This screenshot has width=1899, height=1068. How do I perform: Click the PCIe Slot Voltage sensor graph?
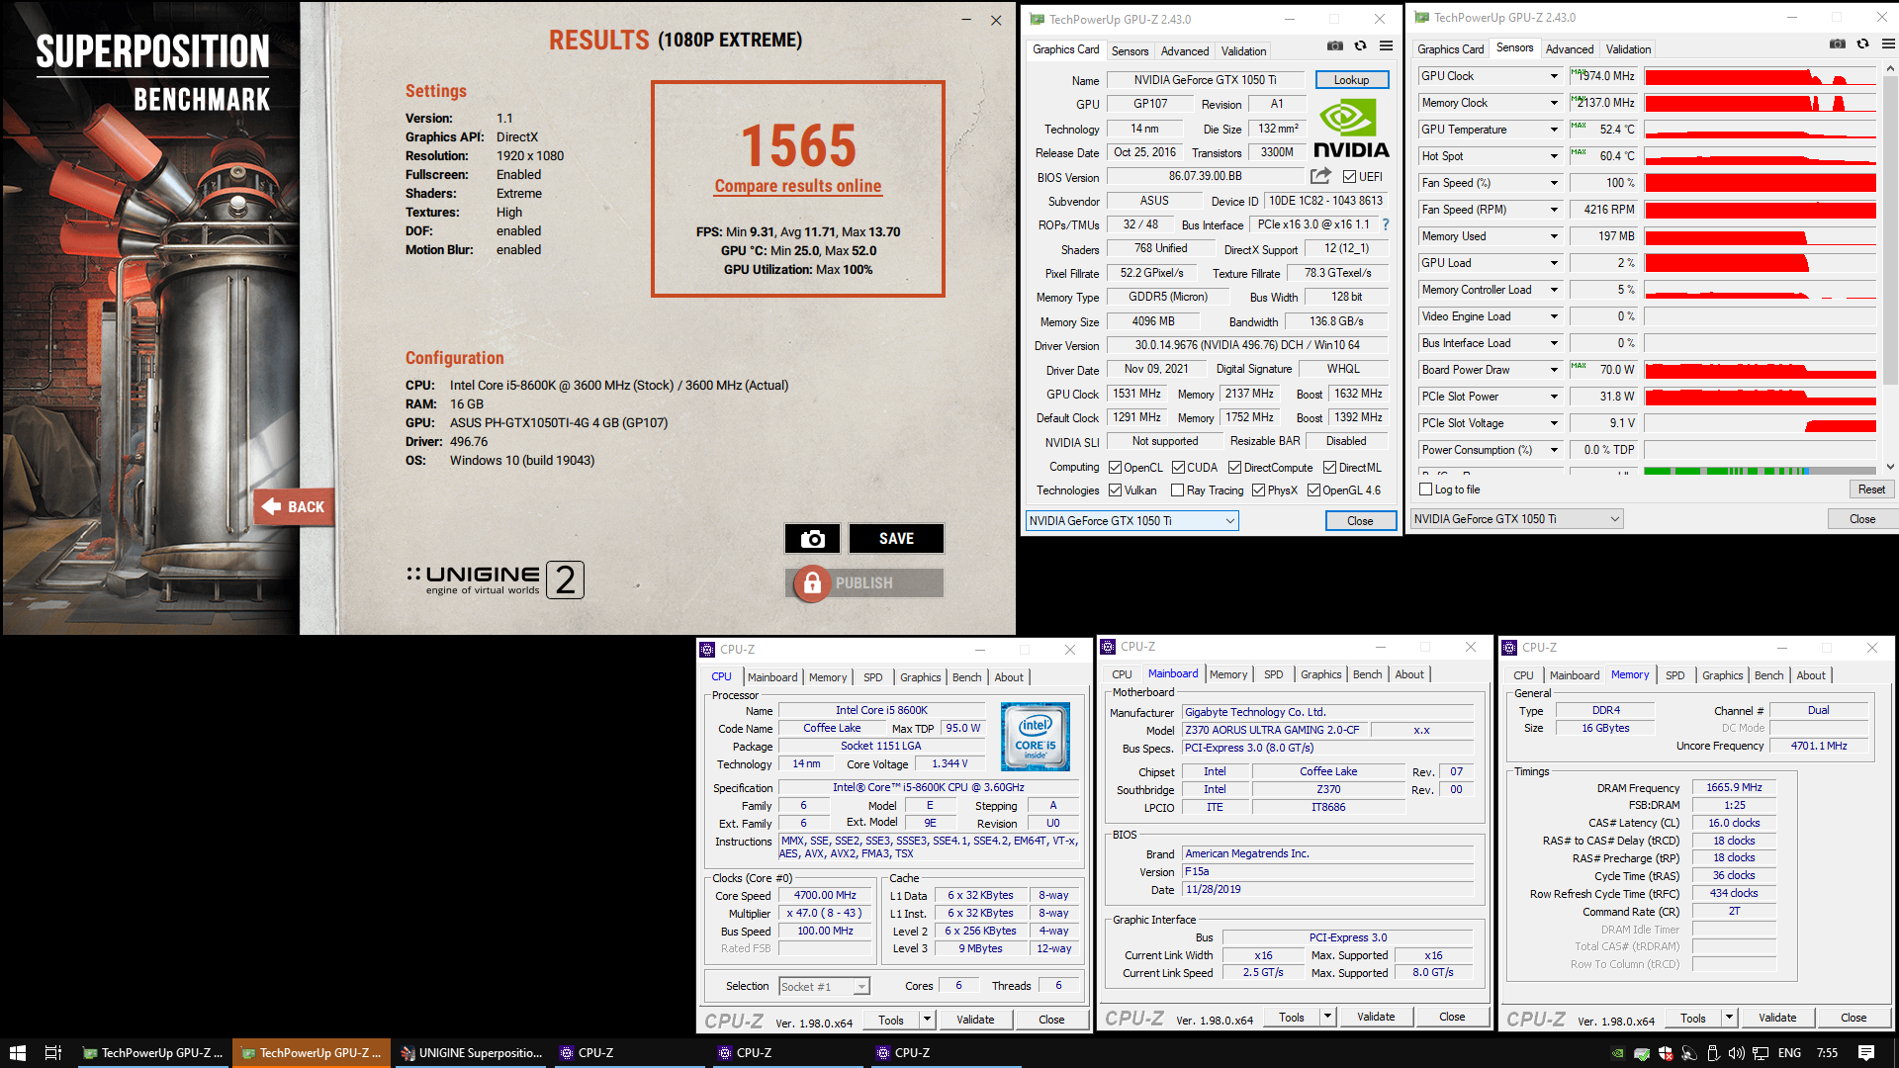[x=1760, y=423]
